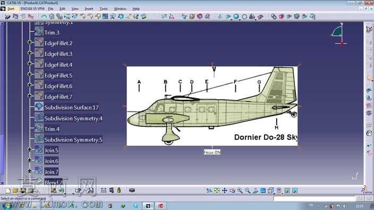
Task: Expand the Join.7 tree node
Action: 30,171
